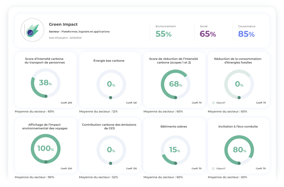284x187 pixels.
Task: Click the Green Impact company name
Action: 63,24
